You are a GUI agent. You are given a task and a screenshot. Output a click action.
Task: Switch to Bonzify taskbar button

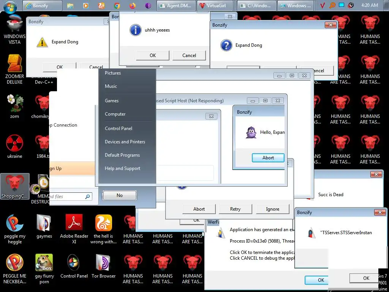pyautogui.click(x=43, y=5)
